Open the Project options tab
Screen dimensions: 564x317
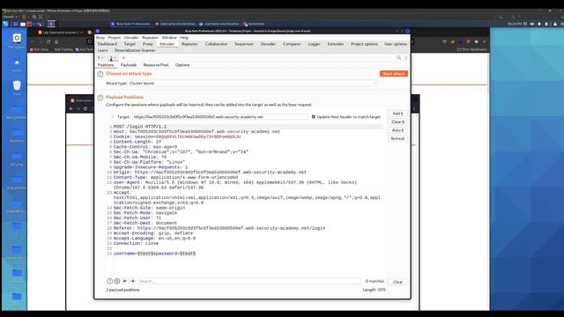point(364,44)
